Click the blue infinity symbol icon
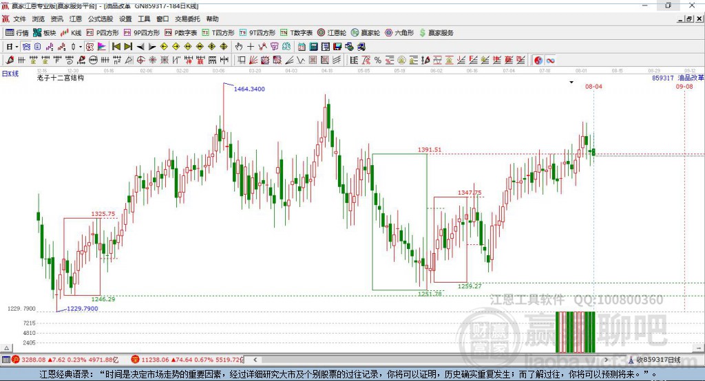 pyautogui.click(x=550, y=61)
